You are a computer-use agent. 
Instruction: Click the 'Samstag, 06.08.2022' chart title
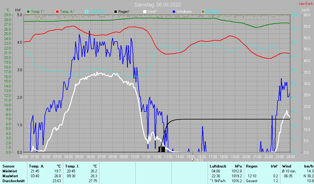pos(158,5)
